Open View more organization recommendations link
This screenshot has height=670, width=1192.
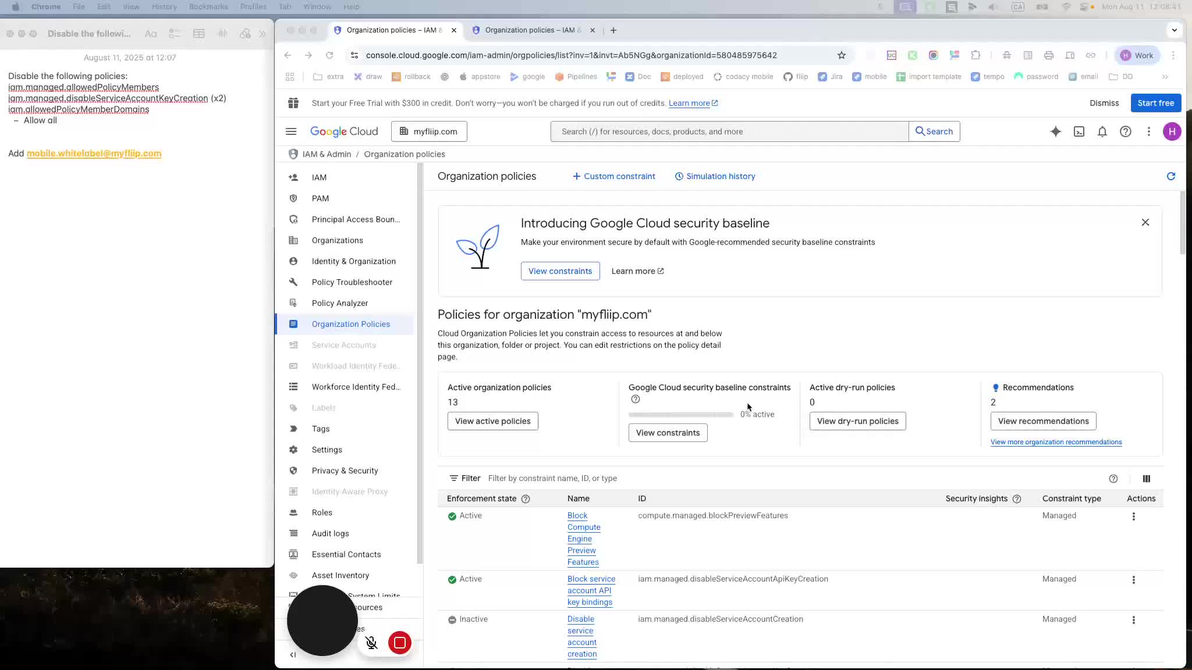[x=1056, y=442]
